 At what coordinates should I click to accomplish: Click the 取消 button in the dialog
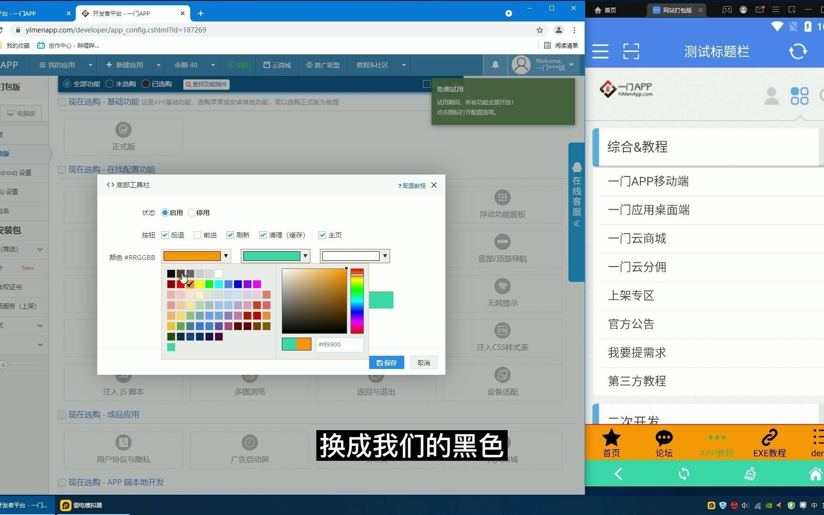tap(424, 362)
